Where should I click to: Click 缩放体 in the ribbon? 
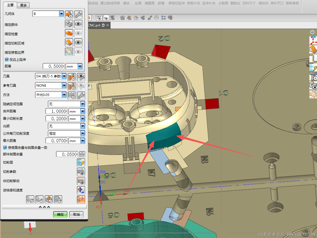[x=263, y=3]
